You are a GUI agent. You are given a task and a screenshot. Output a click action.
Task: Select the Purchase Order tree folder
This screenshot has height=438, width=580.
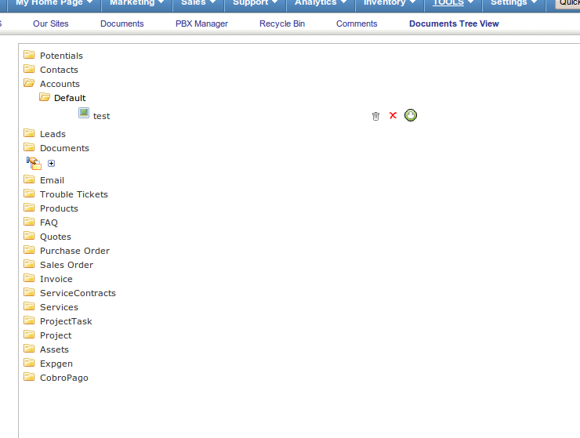[x=74, y=251]
